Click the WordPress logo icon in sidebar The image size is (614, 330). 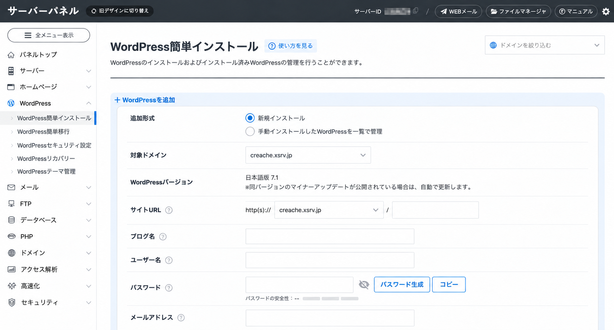click(x=11, y=103)
